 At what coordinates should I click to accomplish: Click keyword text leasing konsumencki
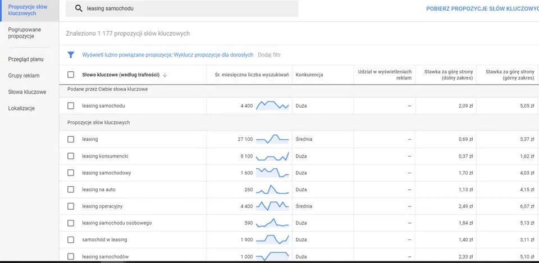coord(105,156)
